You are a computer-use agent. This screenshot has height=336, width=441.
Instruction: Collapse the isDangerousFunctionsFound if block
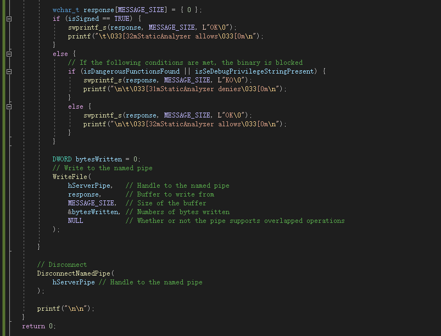[x=9, y=72]
